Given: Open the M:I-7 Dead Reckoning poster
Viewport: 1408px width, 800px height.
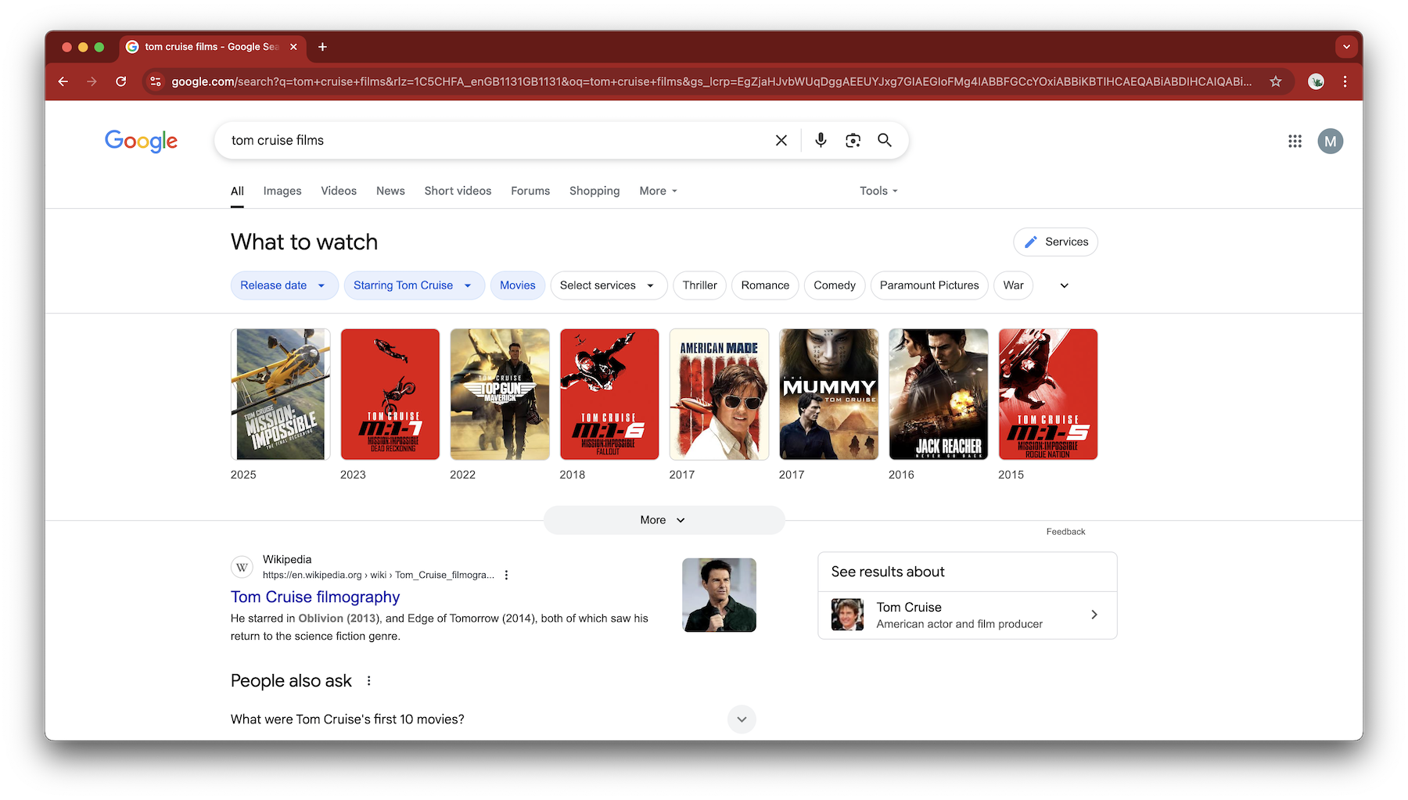Looking at the screenshot, I should pos(390,394).
